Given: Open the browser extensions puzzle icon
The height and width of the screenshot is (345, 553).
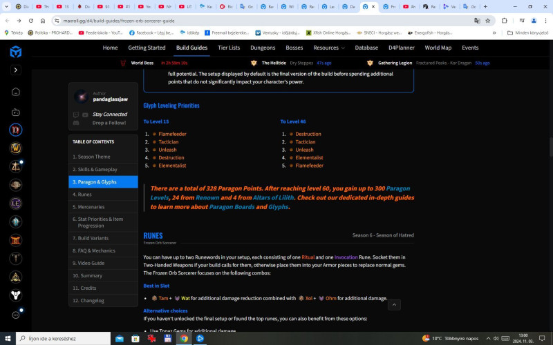Looking at the screenshot, I should click(505, 21).
